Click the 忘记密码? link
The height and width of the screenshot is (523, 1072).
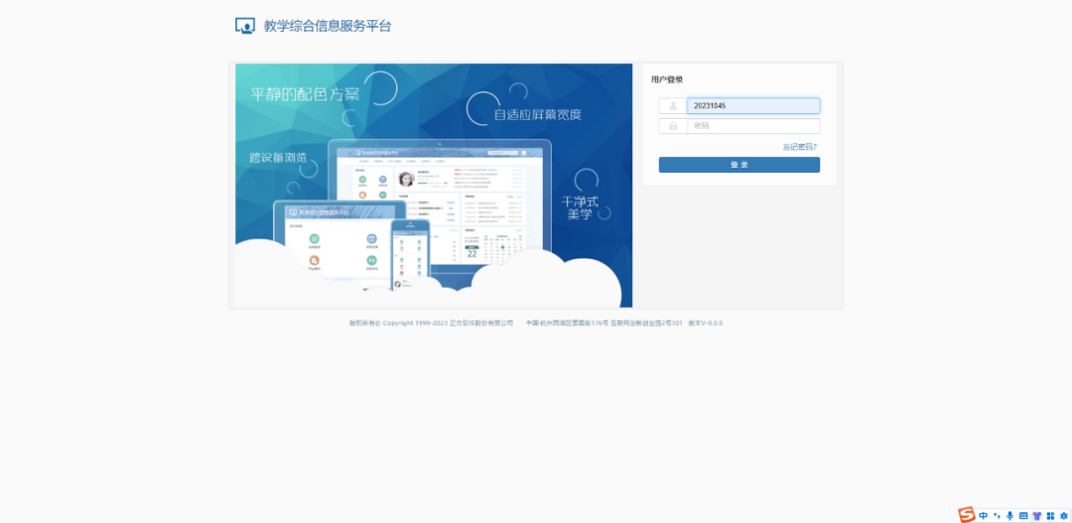[799, 147]
